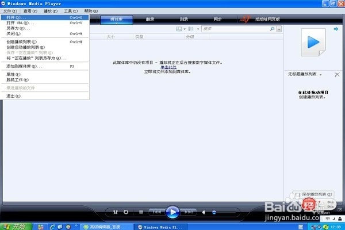The height and width of the screenshot is (230, 345).
Task: Turn shuffle on in the playback bar
Action: [x=116, y=212]
